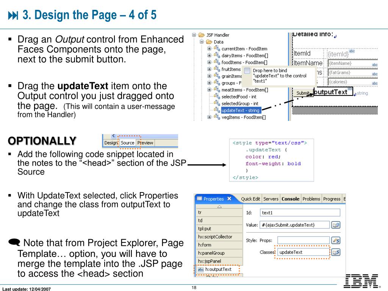The image size is (388, 291).
Task: Click the bind-value icon next to Value field
Action: click(336, 225)
